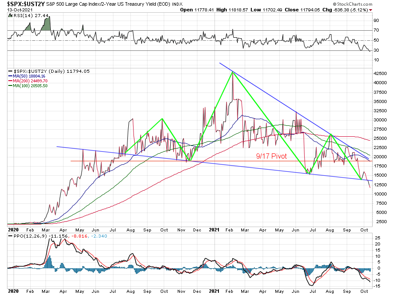Click the 22500 price axis label
This screenshot has height=295, width=394.
[380, 148]
